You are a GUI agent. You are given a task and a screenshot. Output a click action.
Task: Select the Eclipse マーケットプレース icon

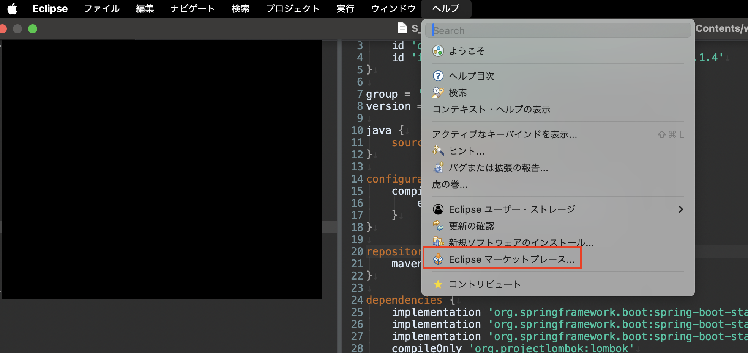439,259
